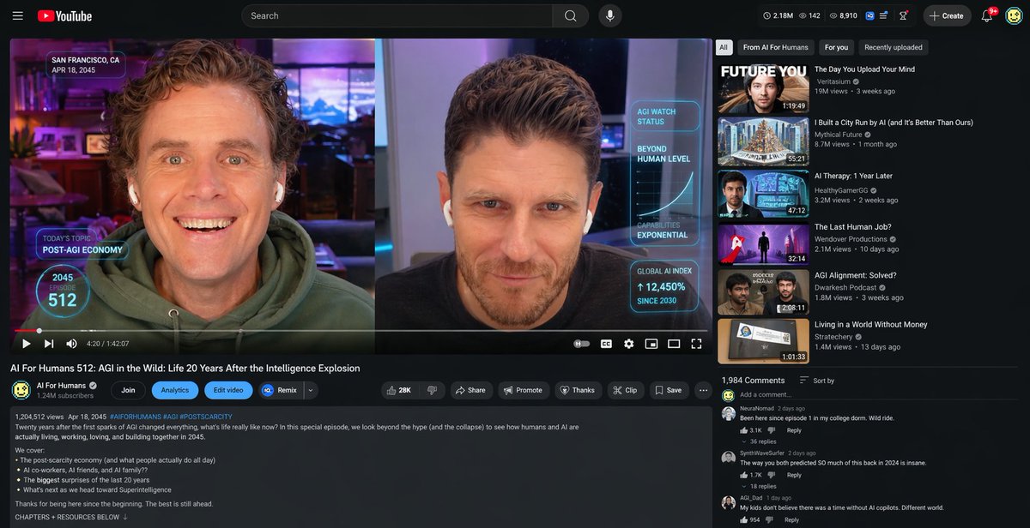Seek on the video progress bar
Image resolution: width=1030 pixels, height=528 pixels.
[x=360, y=330]
